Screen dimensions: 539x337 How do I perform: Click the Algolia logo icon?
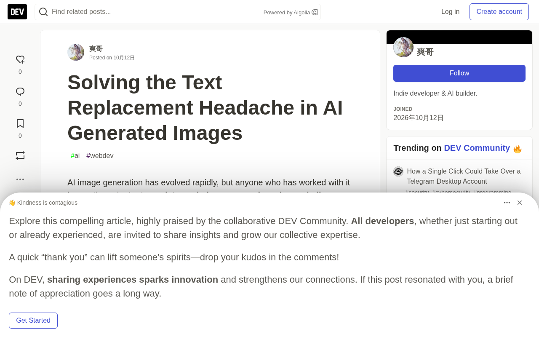pos(315,12)
